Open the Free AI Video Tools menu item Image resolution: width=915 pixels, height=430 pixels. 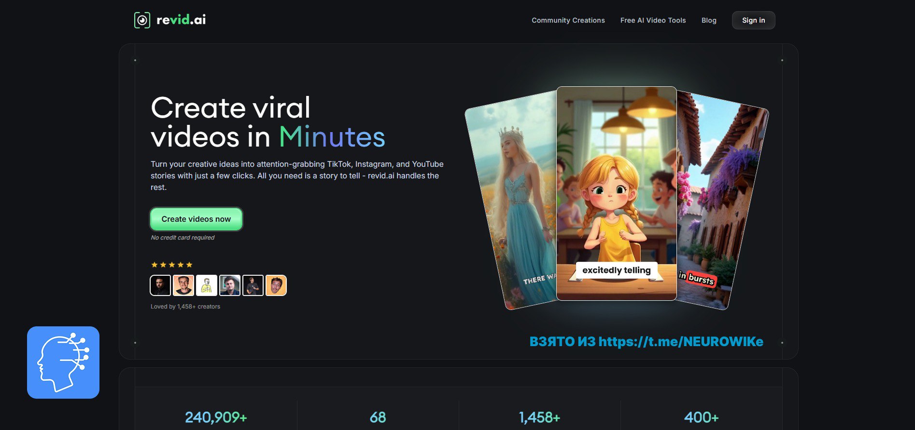tap(653, 20)
